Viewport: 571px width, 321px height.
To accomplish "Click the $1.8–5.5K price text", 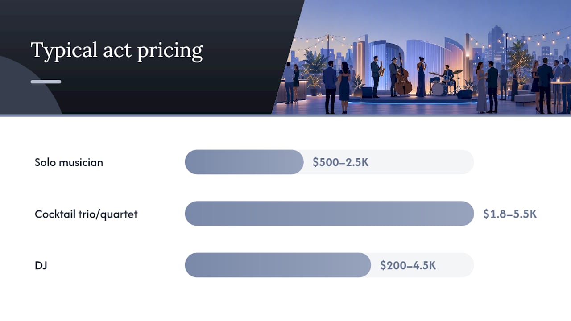I will coord(510,214).
